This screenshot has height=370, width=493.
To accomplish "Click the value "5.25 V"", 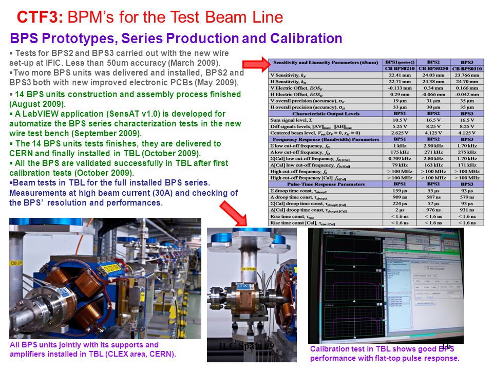I will pyautogui.click(x=400, y=126).
